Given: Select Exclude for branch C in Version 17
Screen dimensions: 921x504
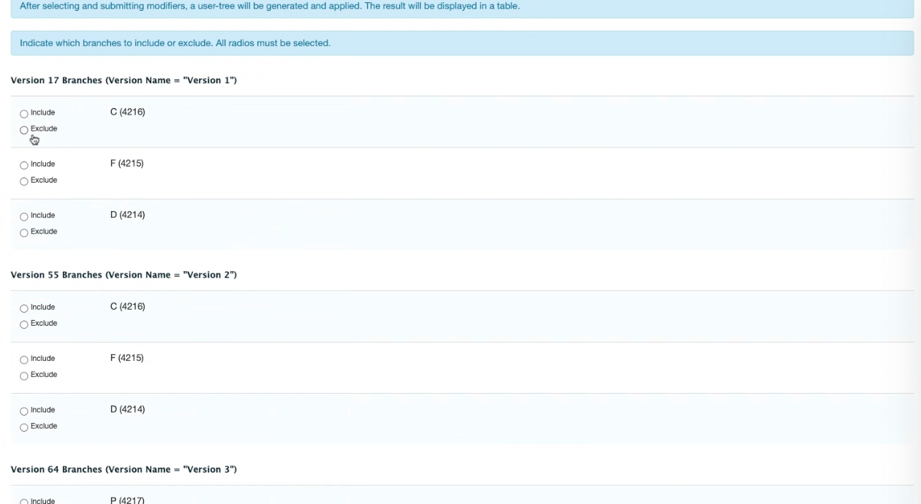Looking at the screenshot, I should [24, 129].
